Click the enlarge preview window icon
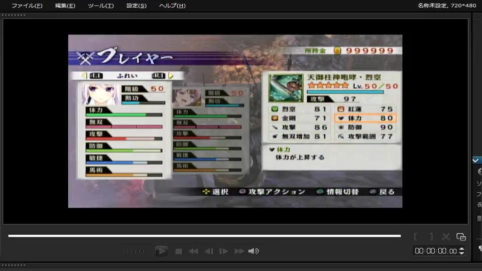The height and width of the screenshot is (271, 482). coord(461,236)
